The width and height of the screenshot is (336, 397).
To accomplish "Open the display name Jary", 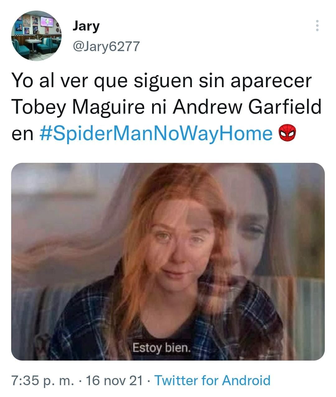I will click(86, 26).
